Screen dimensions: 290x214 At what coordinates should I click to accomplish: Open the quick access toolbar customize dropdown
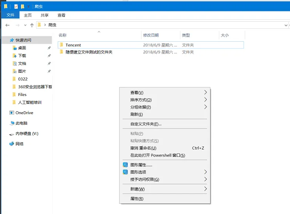[29, 7]
